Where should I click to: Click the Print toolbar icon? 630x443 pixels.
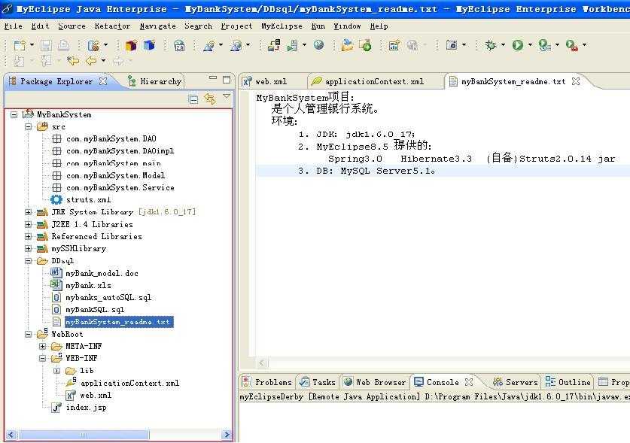(x=63, y=45)
